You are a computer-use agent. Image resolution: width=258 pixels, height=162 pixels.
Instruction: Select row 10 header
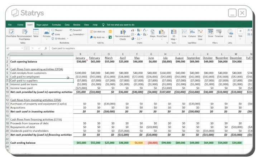8,92
